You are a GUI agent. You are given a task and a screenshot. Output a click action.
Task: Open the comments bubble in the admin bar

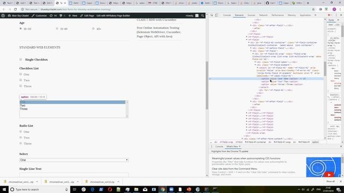pos(62,16)
